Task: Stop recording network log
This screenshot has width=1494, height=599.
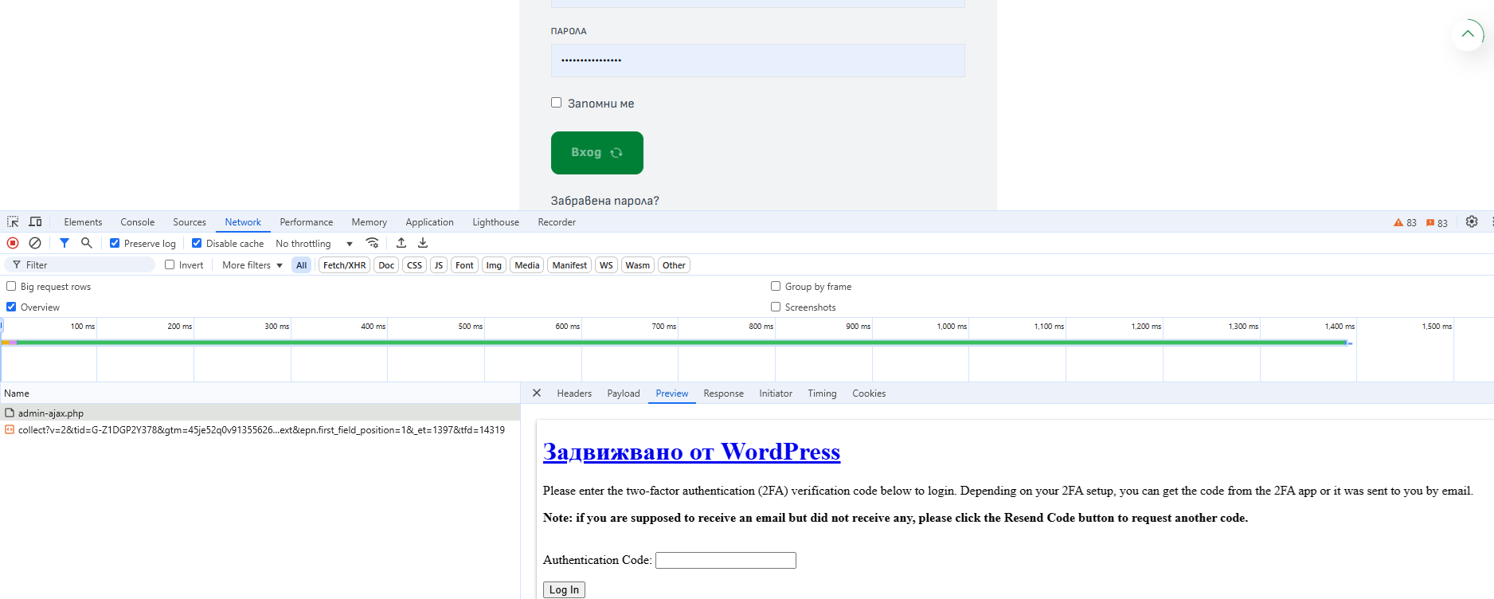Action: [x=13, y=243]
